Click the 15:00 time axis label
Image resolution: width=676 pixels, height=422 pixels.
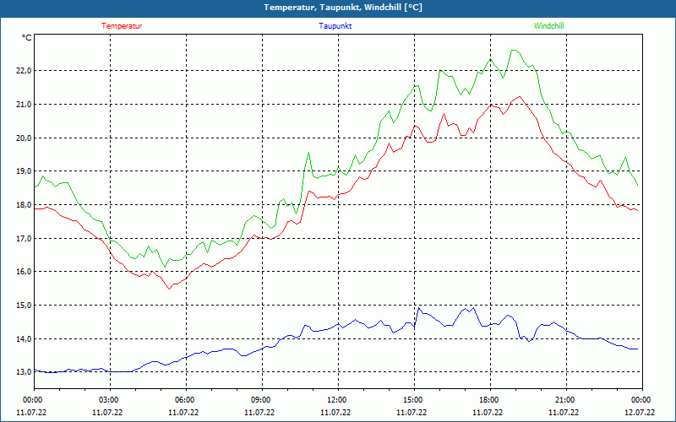(414, 400)
